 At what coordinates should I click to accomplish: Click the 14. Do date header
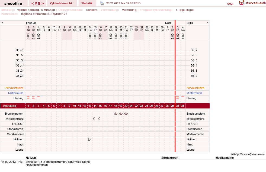click(90, 29)
